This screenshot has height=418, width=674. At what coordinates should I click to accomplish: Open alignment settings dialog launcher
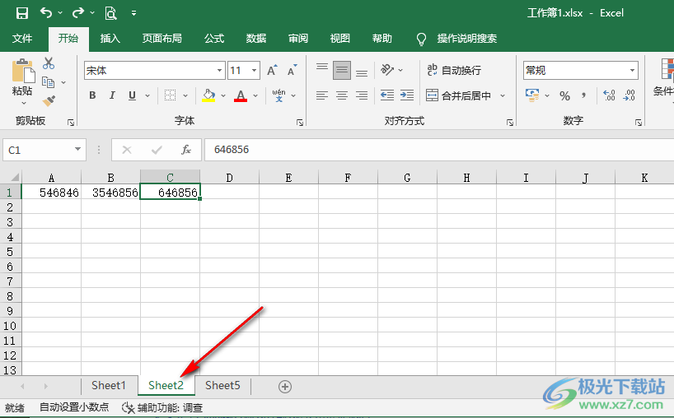click(510, 123)
